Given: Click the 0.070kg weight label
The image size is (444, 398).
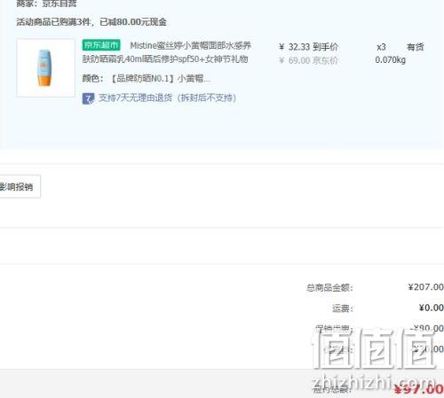Looking at the screenshot, I should click(x=390, y=60).
